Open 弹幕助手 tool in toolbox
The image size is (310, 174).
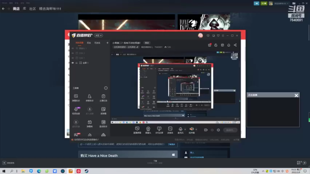coord(76,98)
